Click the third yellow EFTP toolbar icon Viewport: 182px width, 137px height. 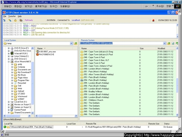pyautogui.click(x=15, y=20)
